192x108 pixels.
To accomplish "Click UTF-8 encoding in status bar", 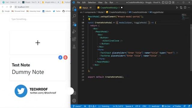I will [x=138, y=106].
